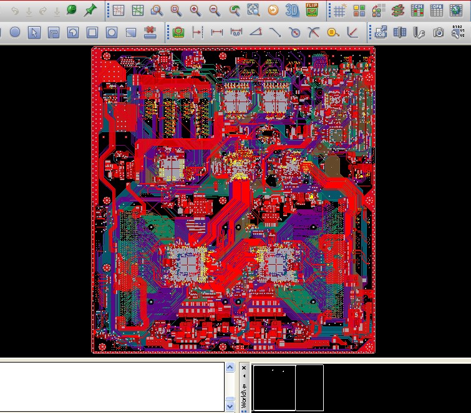Click the zoom in magnifier icon
This screenshot has width=471, height=413.
tap(195, 10)
